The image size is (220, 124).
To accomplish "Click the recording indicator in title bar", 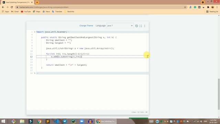I will tap(202, 2).
